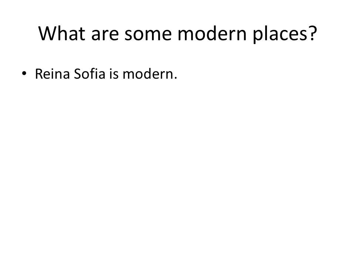This screenshot has height=266, width=355.
Task: Click the word "Reina" in the bullet
Action: pyautogui.click(x=52, y=74)
